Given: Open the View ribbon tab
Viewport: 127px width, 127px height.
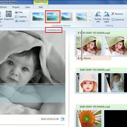Looking at the screenshot, I should point(27,7).
